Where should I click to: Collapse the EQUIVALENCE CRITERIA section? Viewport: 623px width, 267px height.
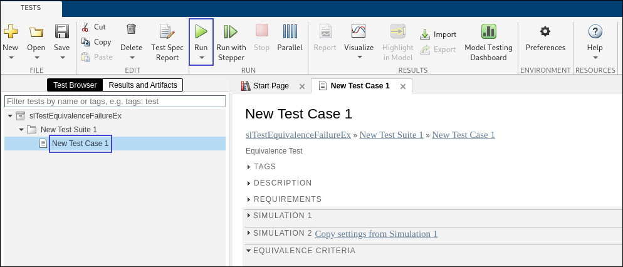[248, 251]
